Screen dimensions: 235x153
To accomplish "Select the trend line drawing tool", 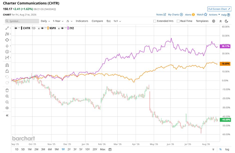I will click(7, 28).
